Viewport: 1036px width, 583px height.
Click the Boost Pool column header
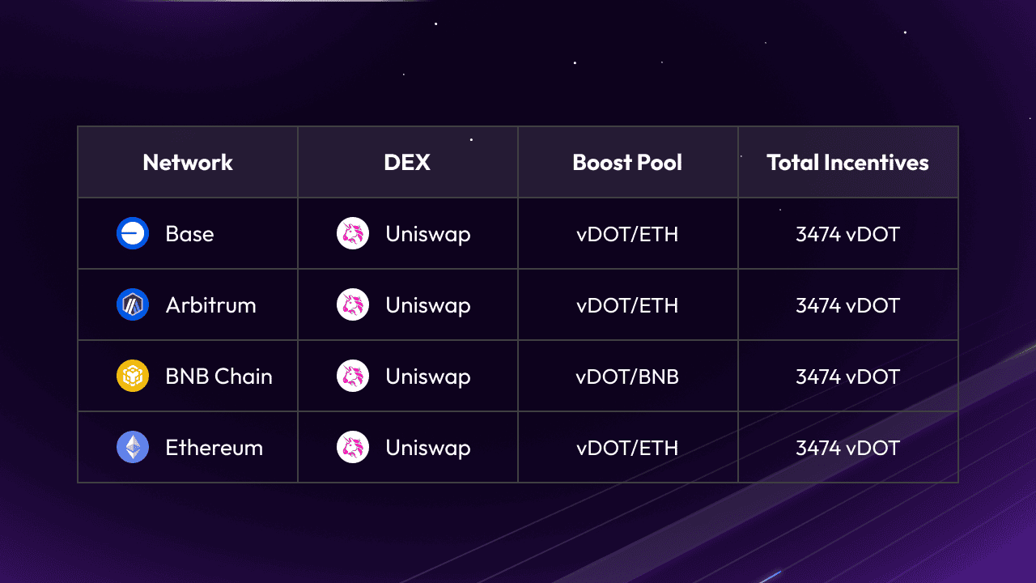pos(627,163)
